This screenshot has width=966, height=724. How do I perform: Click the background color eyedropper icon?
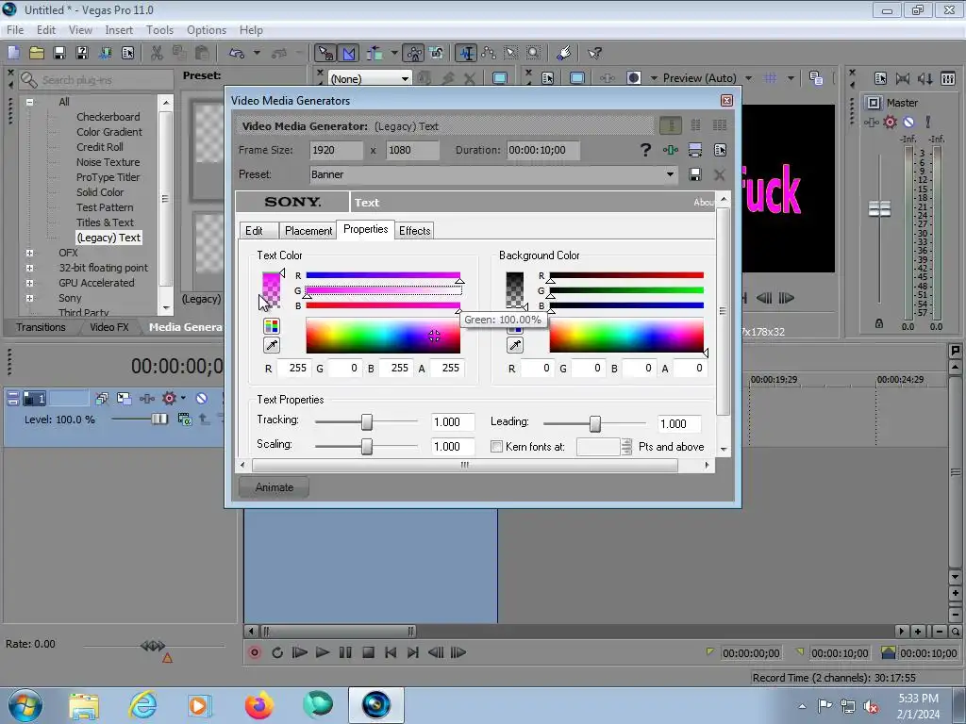click(515, 345)
